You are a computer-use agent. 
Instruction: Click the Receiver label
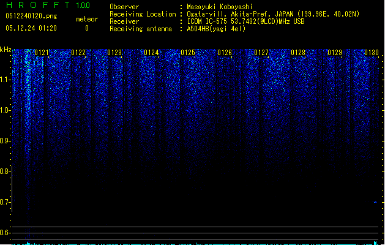pos(124,21)
